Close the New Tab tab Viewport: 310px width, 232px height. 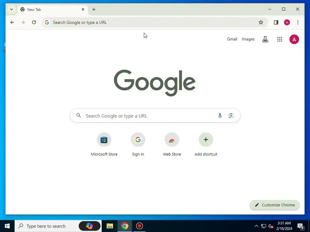83,9
